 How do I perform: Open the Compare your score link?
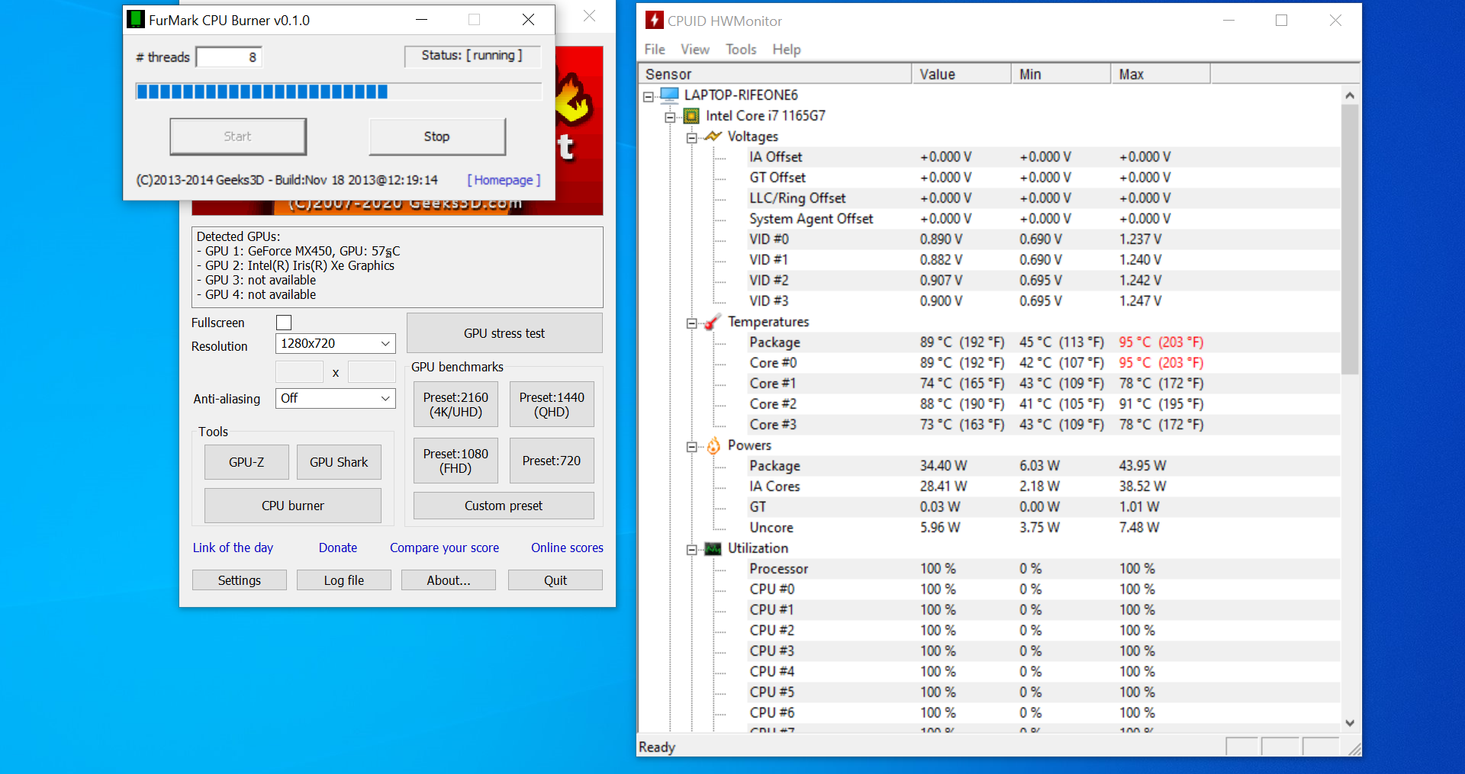[x=444, y=548]
